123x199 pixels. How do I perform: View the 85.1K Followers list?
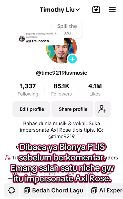[61, 89]
